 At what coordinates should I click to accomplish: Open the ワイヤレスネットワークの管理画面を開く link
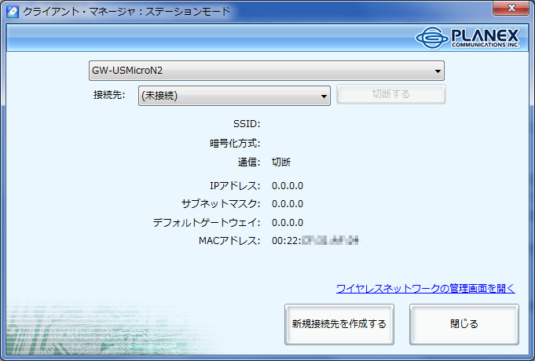(426, 288)
